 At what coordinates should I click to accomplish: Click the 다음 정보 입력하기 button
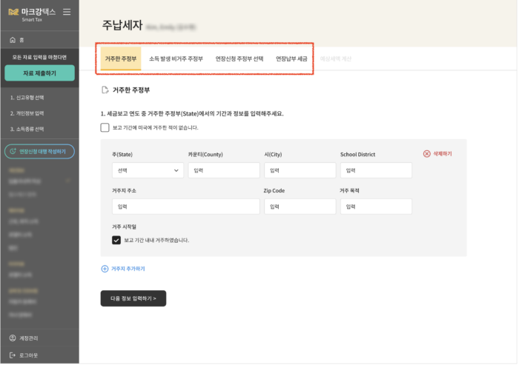pos(133,298)
